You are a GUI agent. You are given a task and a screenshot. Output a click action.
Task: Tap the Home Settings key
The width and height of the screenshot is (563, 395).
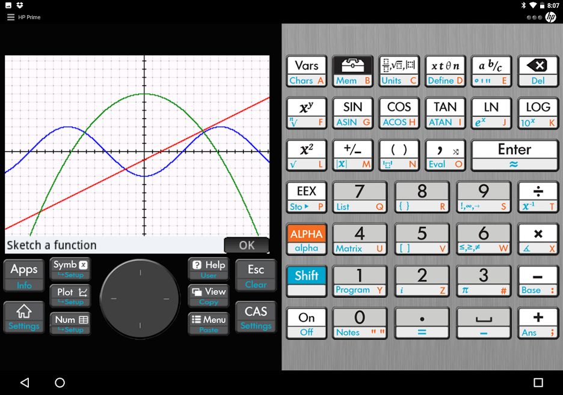tap(24, 317)
